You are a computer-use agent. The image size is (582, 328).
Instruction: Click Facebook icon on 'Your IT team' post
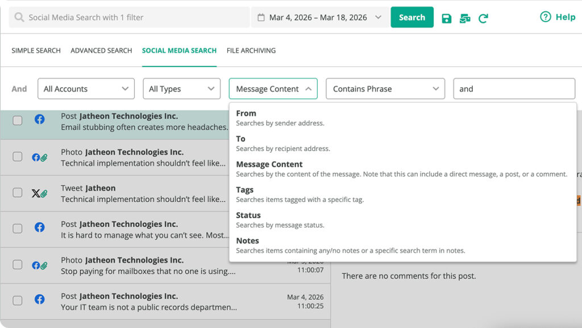(40, 299)
